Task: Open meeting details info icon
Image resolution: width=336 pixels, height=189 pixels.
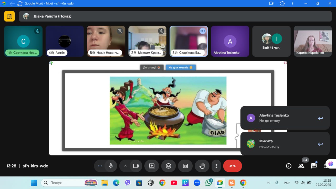Action: [289, 166]
